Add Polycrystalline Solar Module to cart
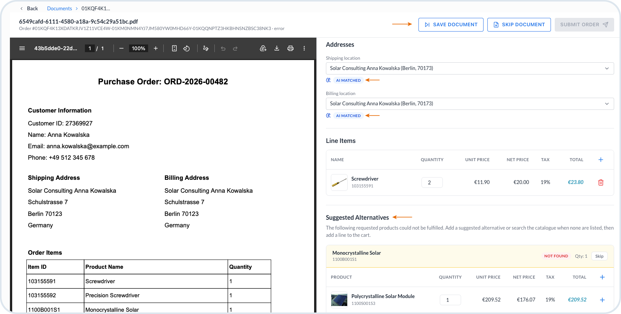 pos(602,300)
